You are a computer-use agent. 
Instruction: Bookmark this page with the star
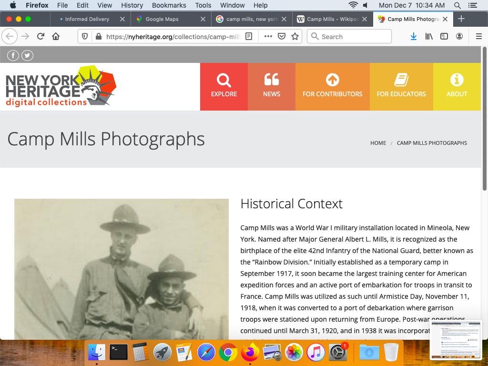pos(295,37)
